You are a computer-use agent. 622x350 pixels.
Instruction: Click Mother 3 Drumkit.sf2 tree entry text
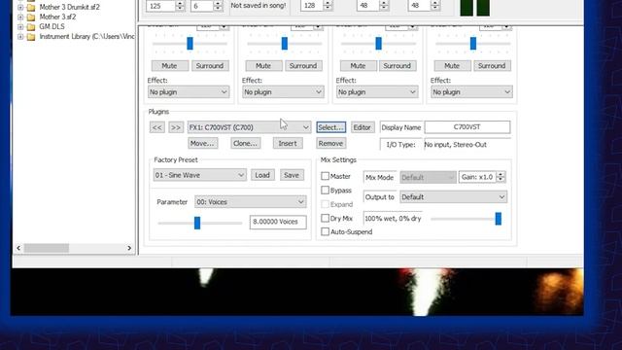click(x=69, y=7)
